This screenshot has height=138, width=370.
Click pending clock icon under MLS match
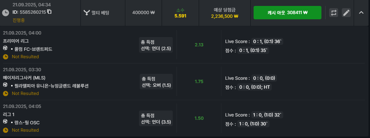tap(6, 93)
